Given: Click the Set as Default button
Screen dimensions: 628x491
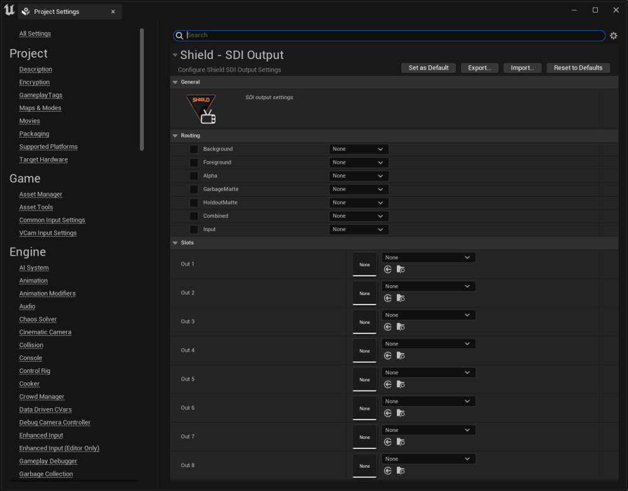Looking at the screenshot, I should tap(428, 68).
